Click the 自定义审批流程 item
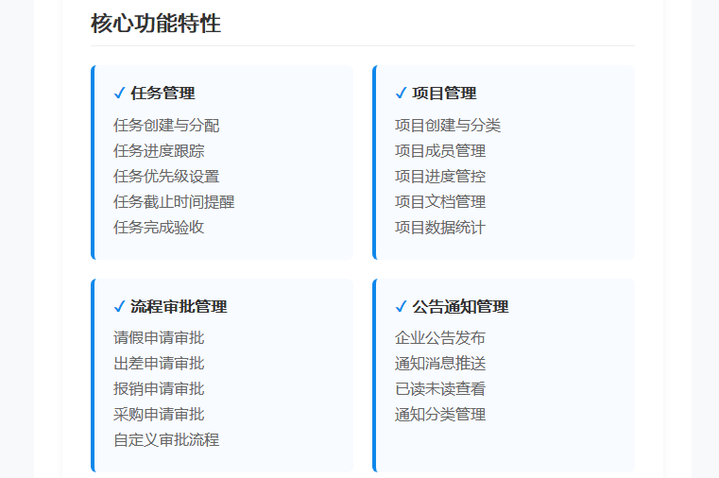 pyautogui.click(x=166, y=440)
